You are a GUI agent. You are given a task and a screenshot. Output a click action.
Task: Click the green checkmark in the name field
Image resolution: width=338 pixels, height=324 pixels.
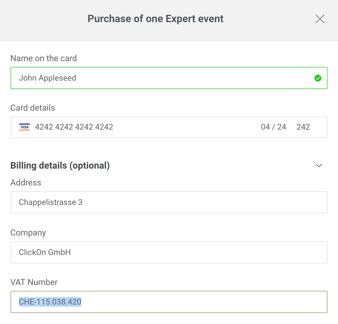click(x=318, y=78)
